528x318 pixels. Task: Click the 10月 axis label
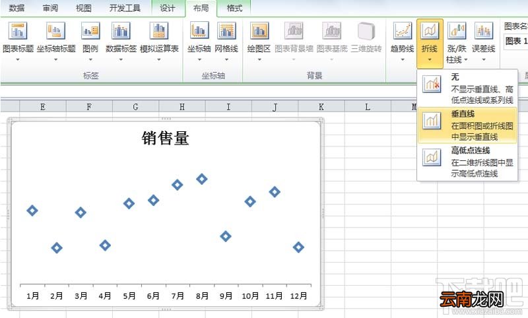(250, 296)
